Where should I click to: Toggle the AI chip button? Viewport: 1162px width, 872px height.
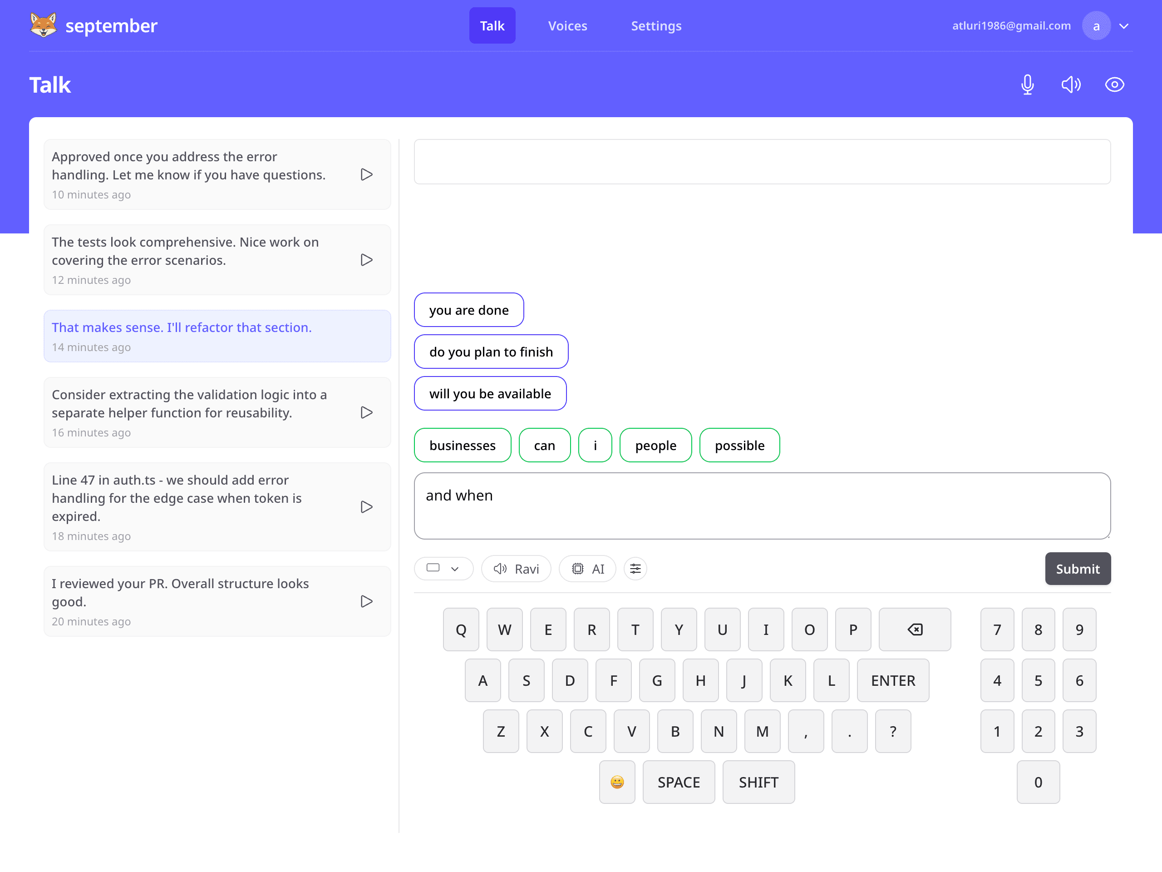pos(587,569)
